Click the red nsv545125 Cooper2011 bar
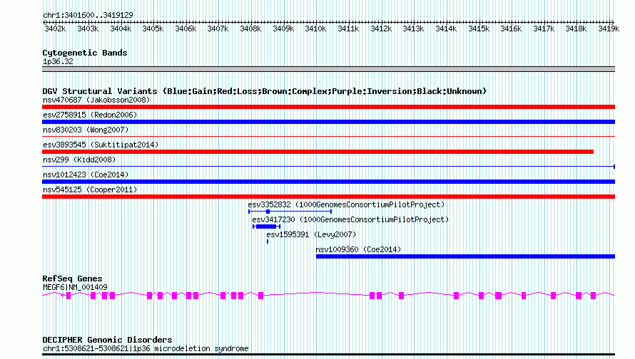The height and width of the screenshot is (359, 635). 328,197
